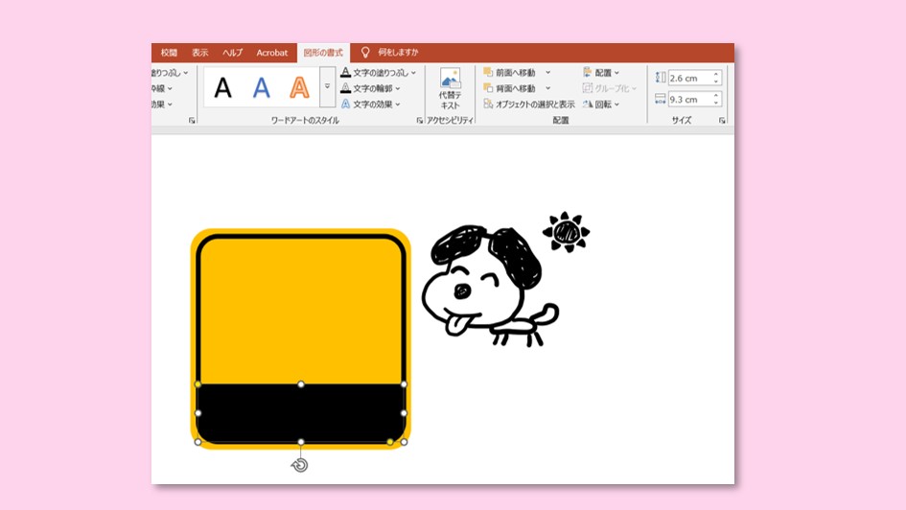This screenshot has height=510, width=906.
Task: Switch to the Acrobat tab
Action: [271, 53]
